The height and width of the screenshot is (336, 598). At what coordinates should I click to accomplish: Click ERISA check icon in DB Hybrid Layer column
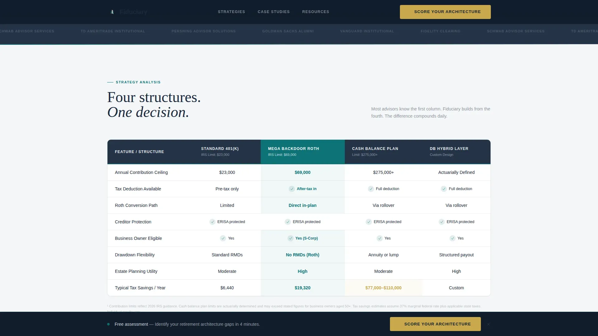point(441,222)
